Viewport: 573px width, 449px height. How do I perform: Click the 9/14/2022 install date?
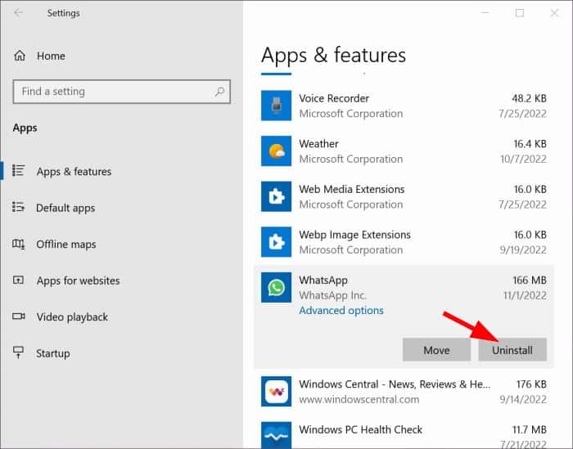tap(523, 400)
